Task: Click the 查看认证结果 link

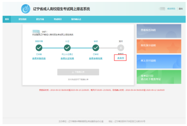Action: tap(67, 58)
